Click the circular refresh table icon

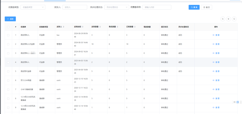click(x=223, y=19)
